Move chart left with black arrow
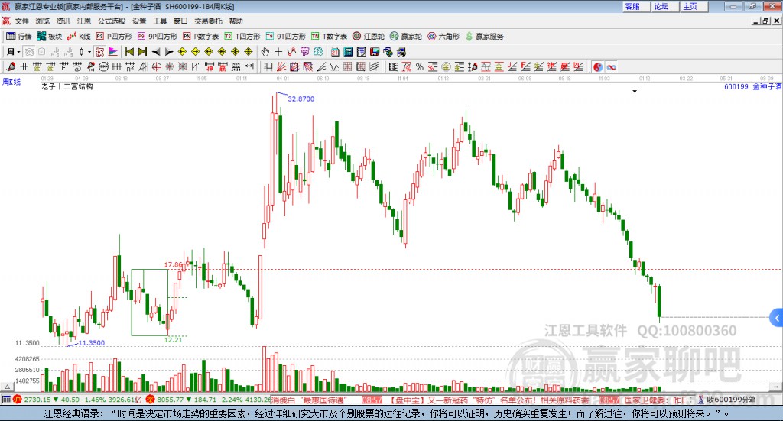This screenshot has height=421, width=783. [156, 52]
